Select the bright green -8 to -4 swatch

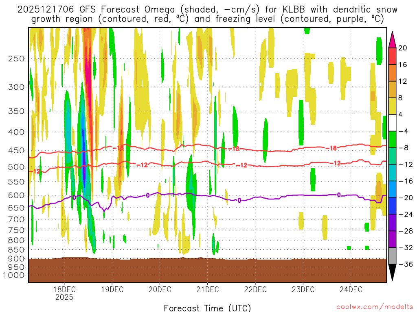coord(392,139)
